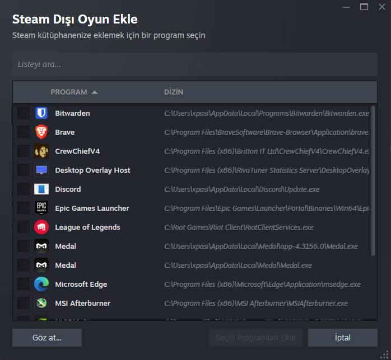Screen dimensions: 391x360
Task: Click the Göz at... browse button
Action: 47,338
